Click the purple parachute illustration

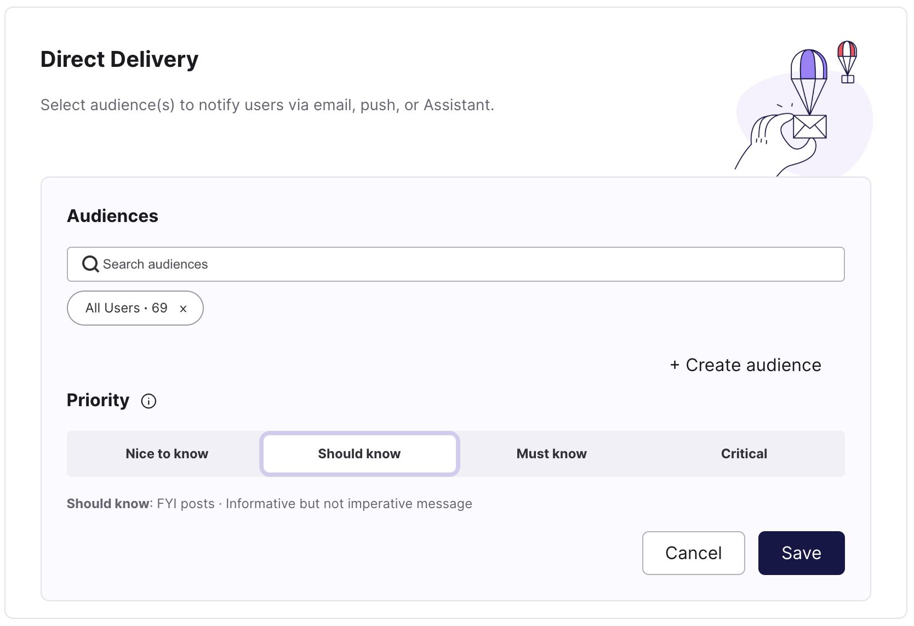[x=809, y=81]
